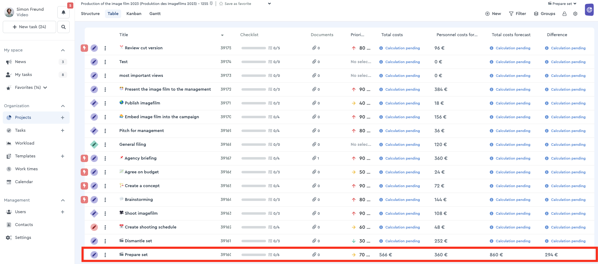Viewport: 598px width, 264px height.
Task: Open the Filter button
Action: click(517, 14)
